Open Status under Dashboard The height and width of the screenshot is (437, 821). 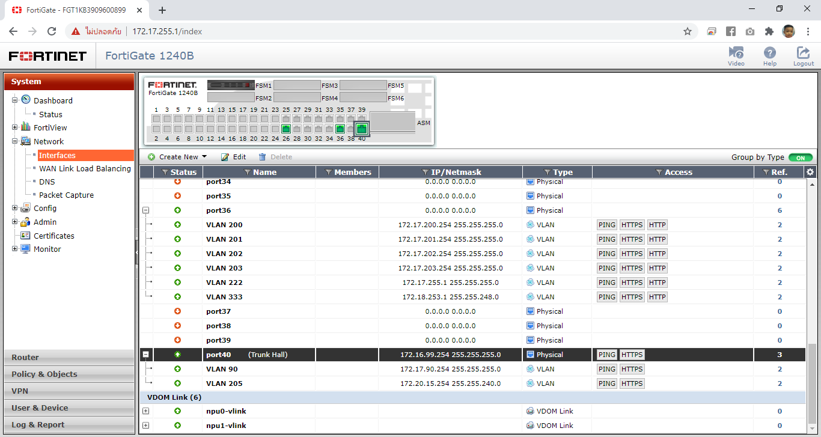[x=50, y=114]
